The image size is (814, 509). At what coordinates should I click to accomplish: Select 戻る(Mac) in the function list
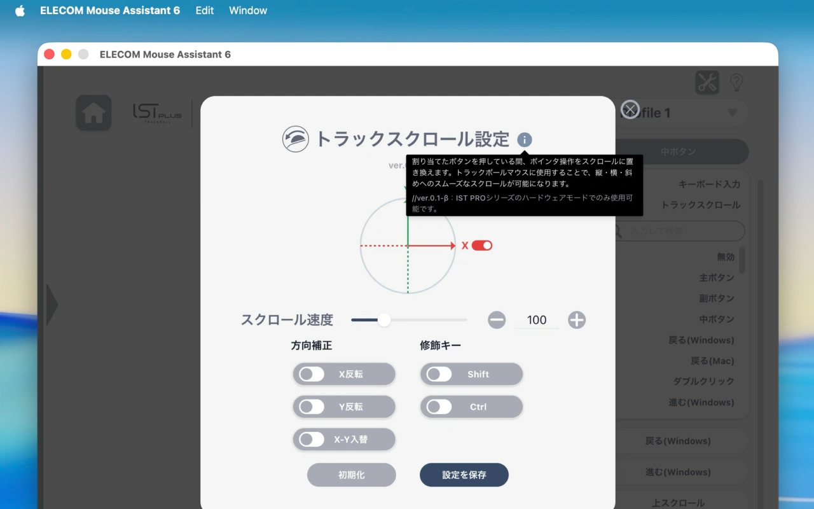tap(712, 361)
